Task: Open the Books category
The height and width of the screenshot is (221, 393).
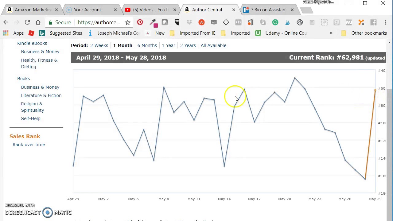Action: pyautogui.click(x=24, y=79)
